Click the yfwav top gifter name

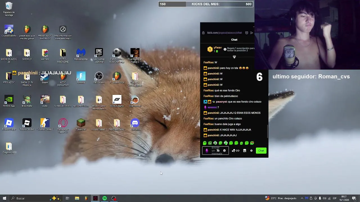[x=218, y=48]
